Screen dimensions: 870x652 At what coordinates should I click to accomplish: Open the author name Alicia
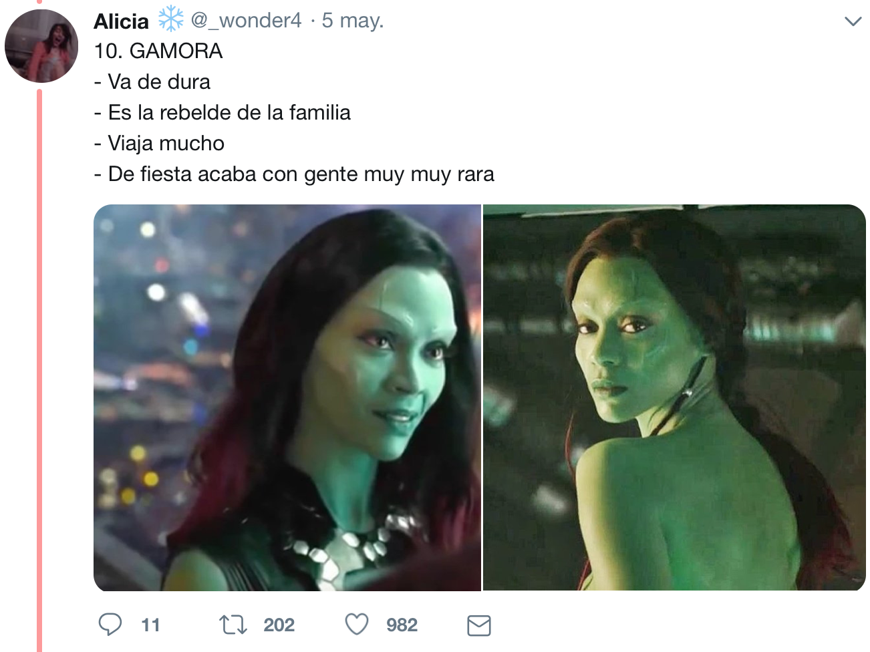point(121,21)
